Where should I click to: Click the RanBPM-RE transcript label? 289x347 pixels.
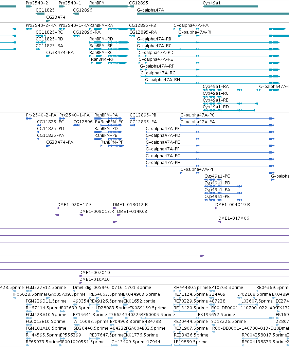(x=101, y=46)
